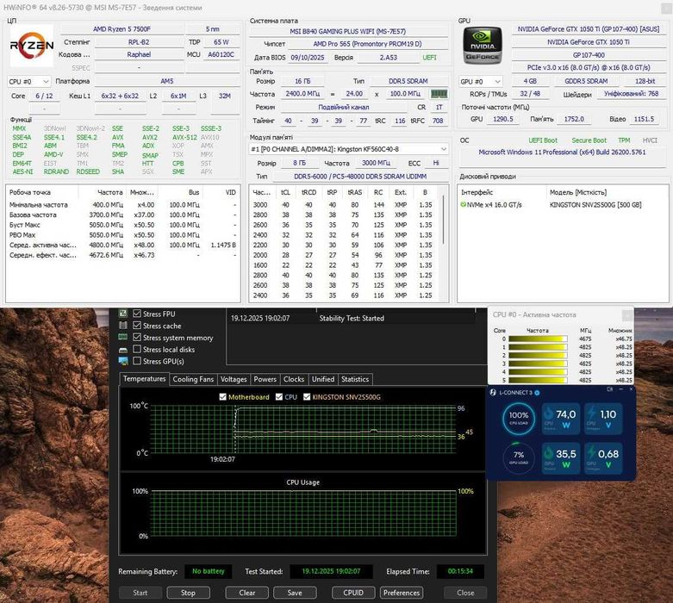Open the Statistics tab
Screen dimensions: 673x603
355,379
